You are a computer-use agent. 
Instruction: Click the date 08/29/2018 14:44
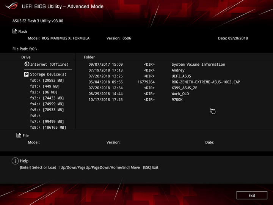[x=105, y=94]
